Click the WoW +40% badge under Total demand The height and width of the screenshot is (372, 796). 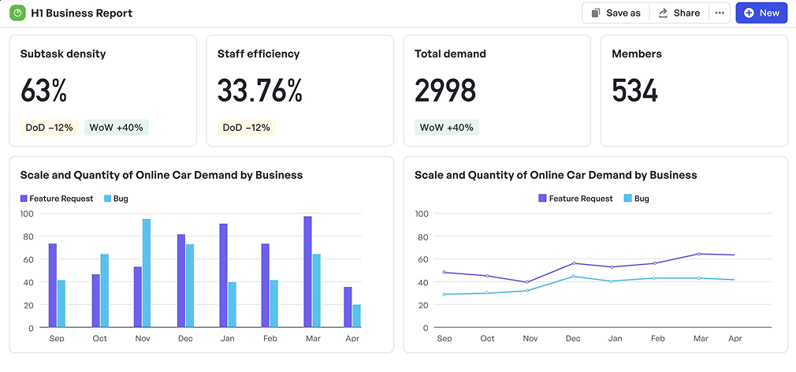[x=446, y=128]
